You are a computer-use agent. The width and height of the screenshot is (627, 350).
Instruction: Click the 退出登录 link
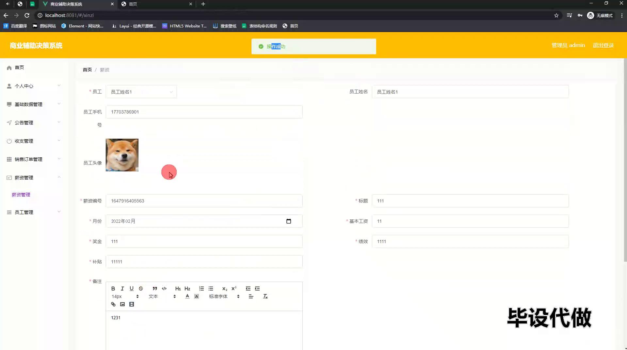(x=603, y=45)
